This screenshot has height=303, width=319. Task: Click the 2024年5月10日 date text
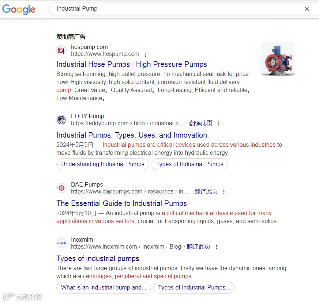point(76,213)
